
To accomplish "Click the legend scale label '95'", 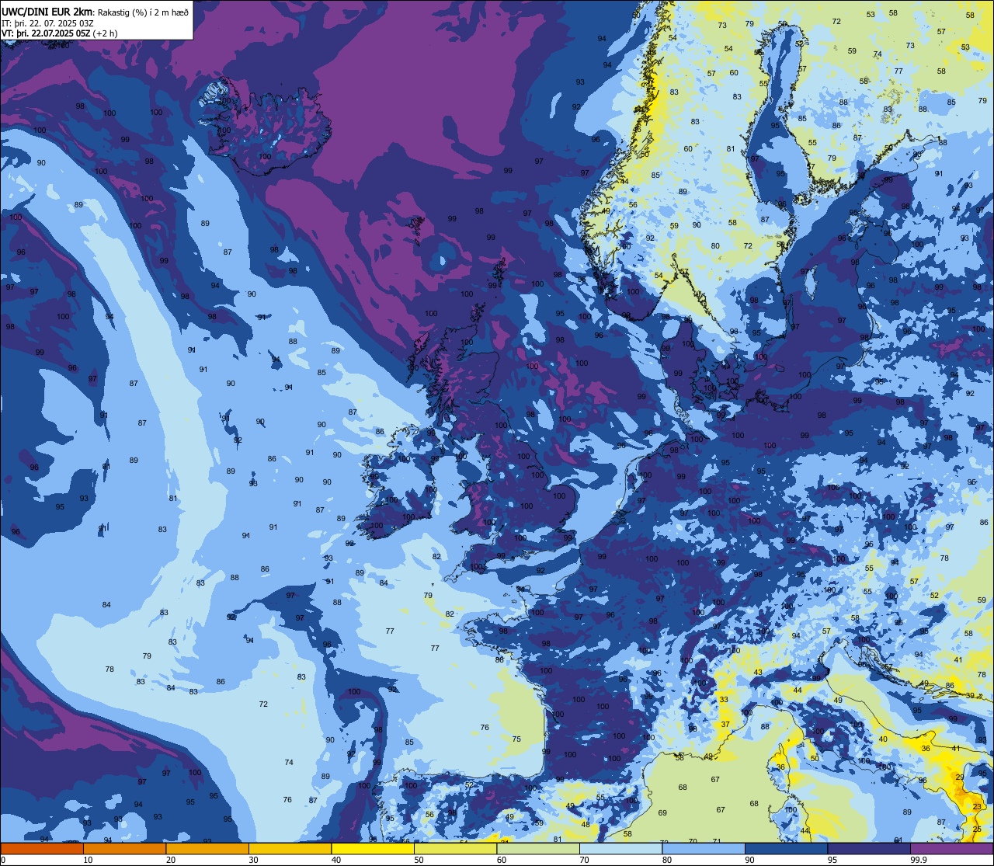I will (832, 860).
